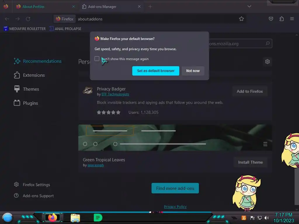Screen dimensions: 299x224
Task: Open MEDIAFIRE ROULETTER bookmark
Action: pos(25,29)
